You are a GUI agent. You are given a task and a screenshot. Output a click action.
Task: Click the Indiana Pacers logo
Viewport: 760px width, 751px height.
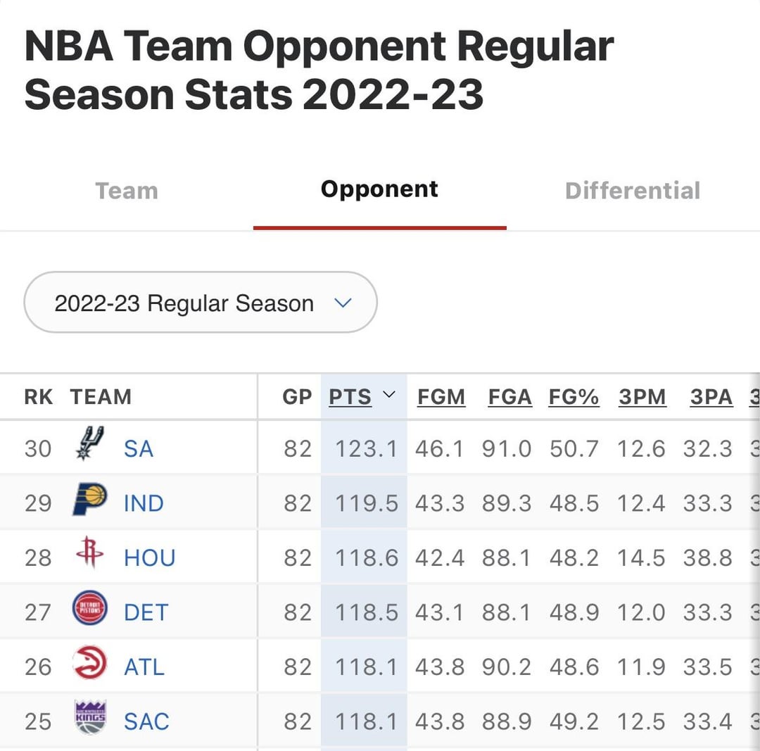pyautogui.click(x=90, y=500)
